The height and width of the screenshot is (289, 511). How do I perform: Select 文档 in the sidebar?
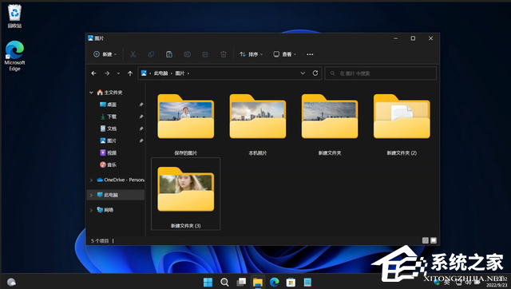coord(109,129)
